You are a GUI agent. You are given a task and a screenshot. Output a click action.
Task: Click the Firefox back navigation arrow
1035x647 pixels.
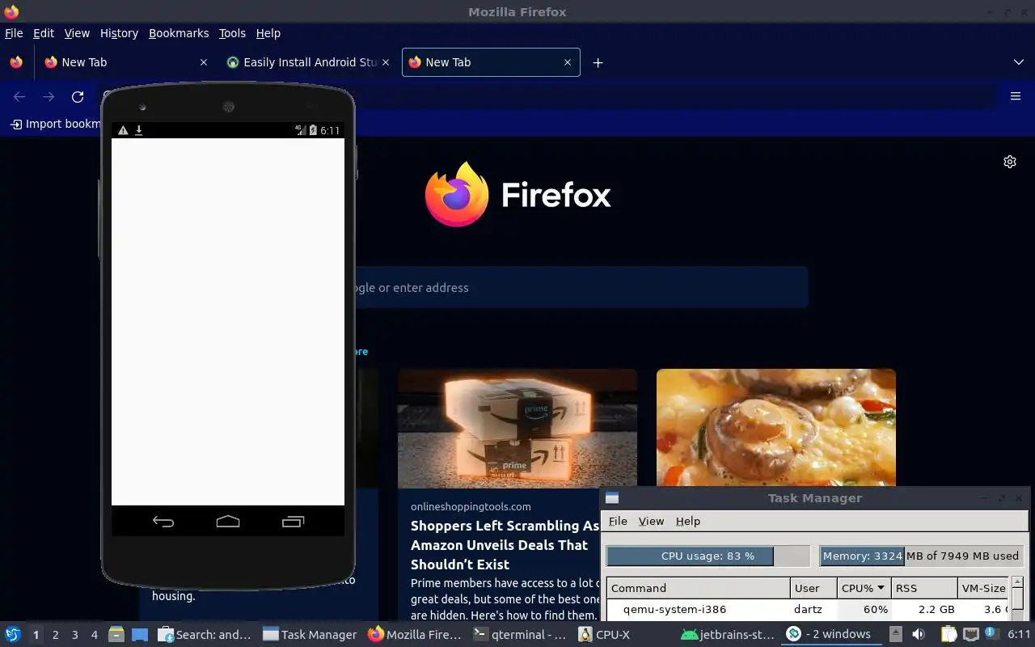[x=20, y=97]
